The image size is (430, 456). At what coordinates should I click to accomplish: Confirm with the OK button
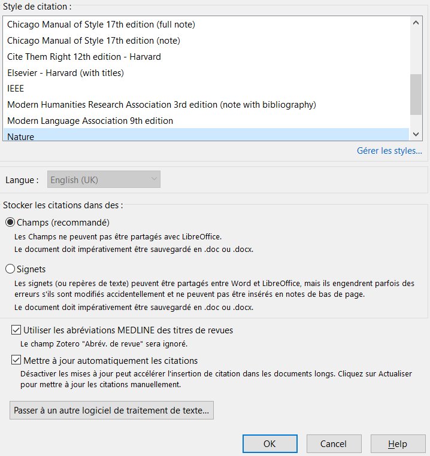[x=269, y=444]
